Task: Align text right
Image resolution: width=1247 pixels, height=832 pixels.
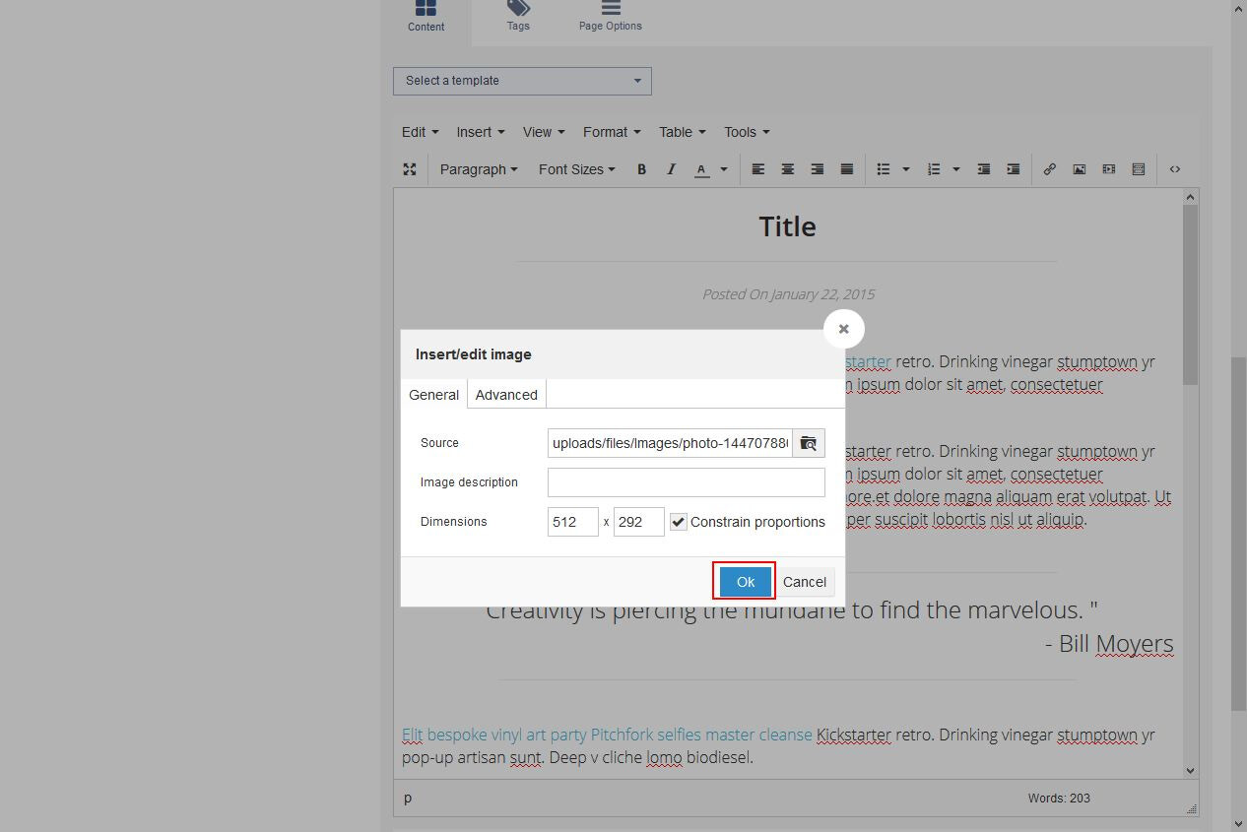Action: click(x=817, y=169)
